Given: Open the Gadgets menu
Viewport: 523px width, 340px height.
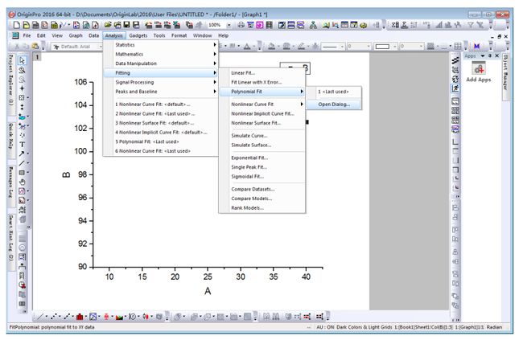Looking at the screenshot, I should point(138,35).
